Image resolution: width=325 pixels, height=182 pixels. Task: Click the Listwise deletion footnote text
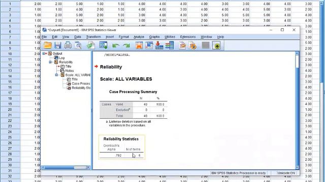click(128, 123)
